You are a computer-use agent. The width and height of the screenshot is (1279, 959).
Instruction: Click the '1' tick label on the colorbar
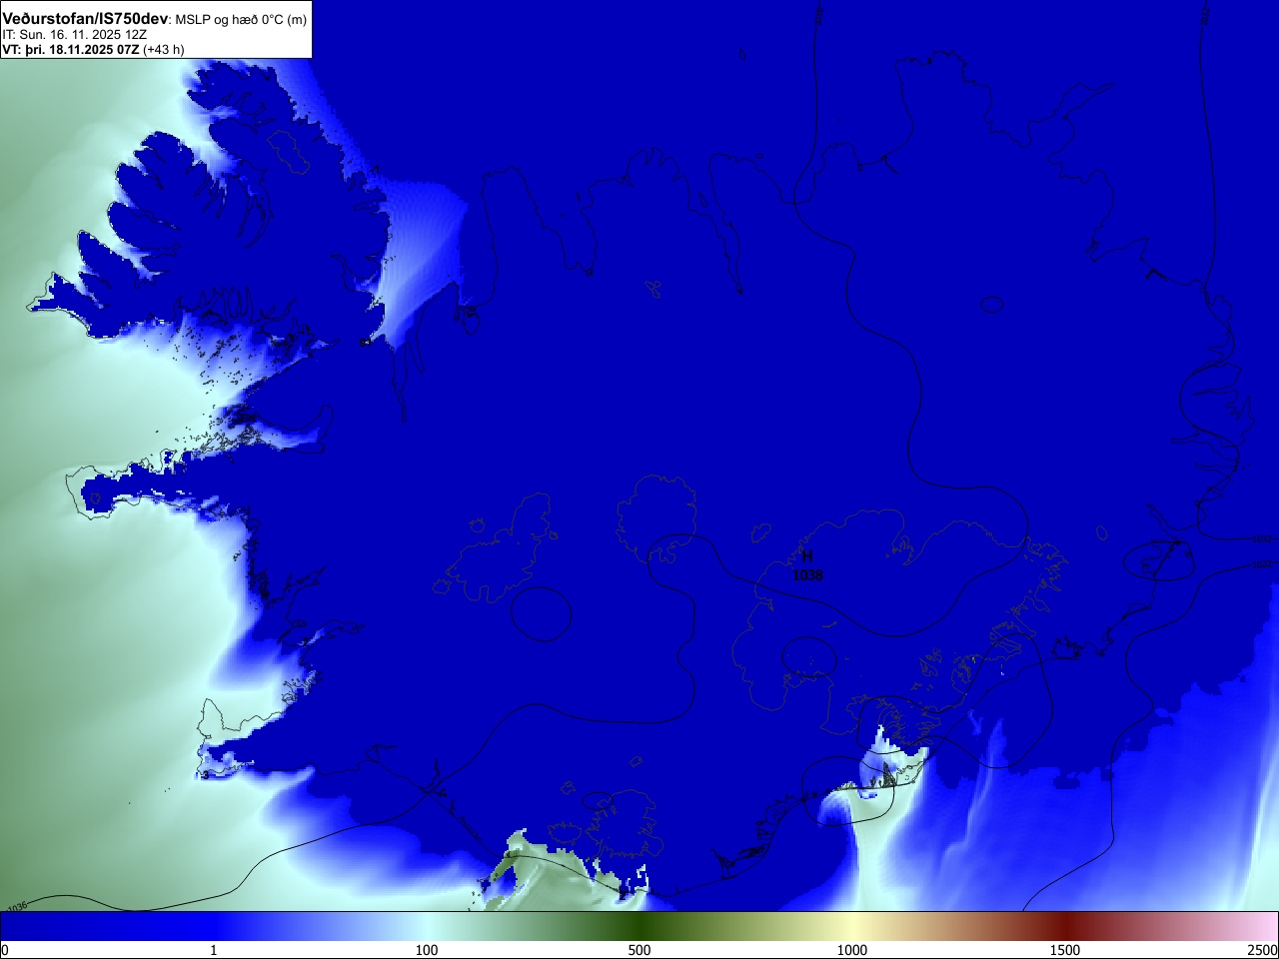[x=213, y=950]
